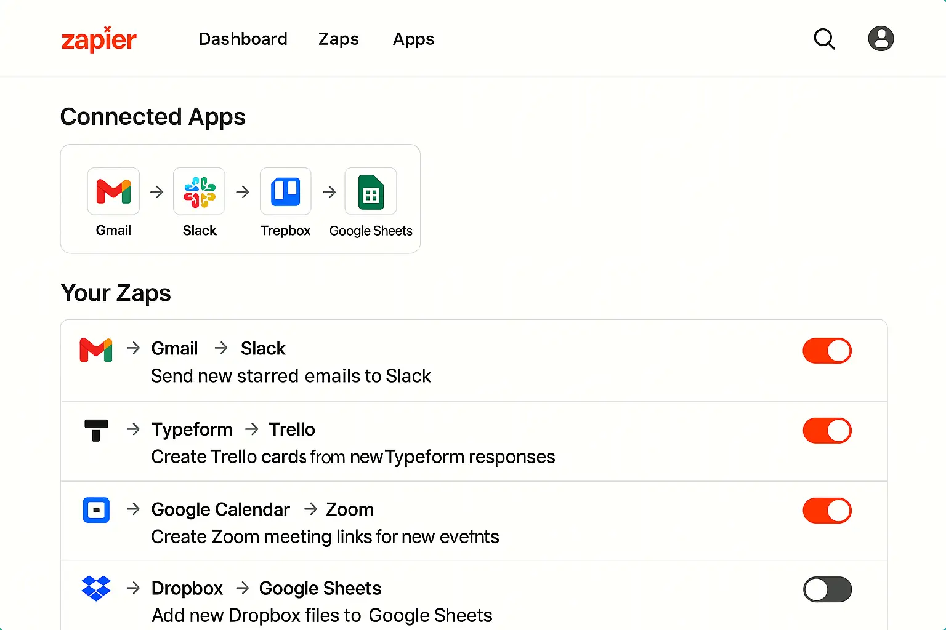Click the Dropbox icon in Your Zaps
The width and height of the screenshot is (946, 630).
[96, 588]
